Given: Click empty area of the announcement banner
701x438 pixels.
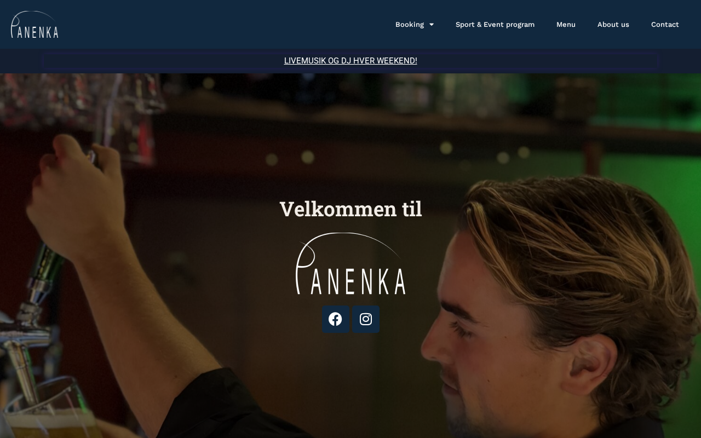Looking at the screenshot, I should [x=164, y=61].
